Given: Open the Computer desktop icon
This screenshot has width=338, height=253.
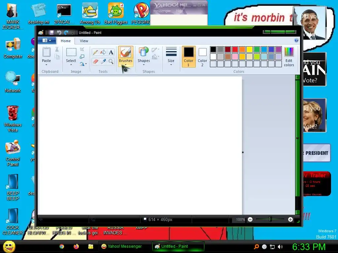Looking at the screenshot, I should (13, 48).
